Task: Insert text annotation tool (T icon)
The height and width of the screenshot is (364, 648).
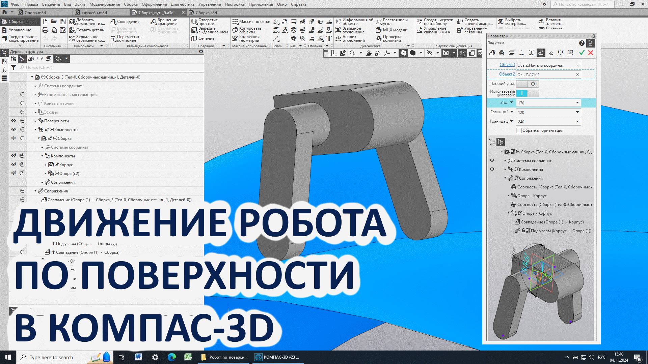Action: tap(329, 38)
